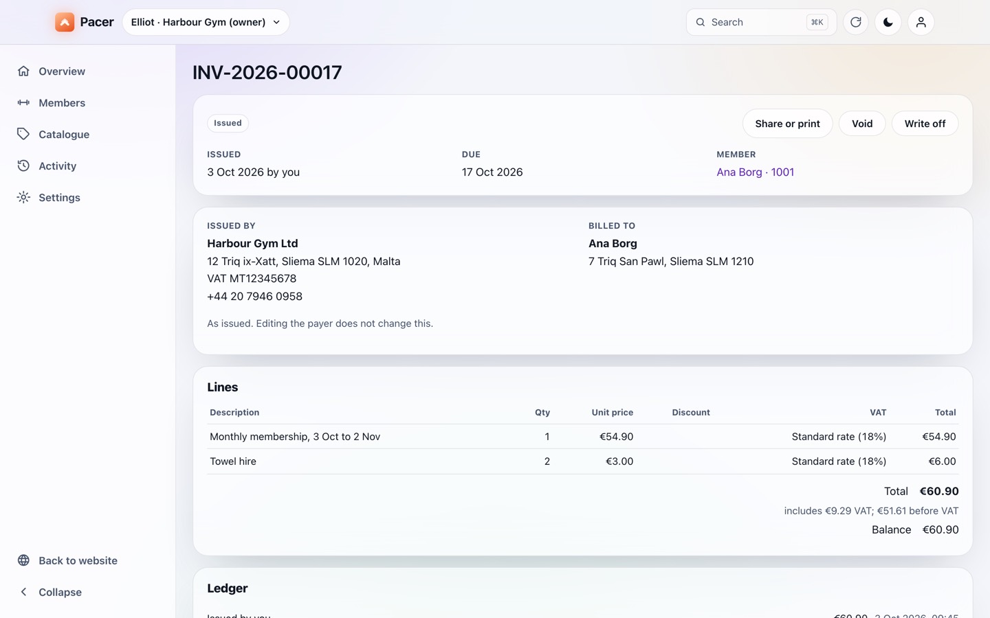Viewport: 990px width, 618px height.
Task: Click the Activity history icon
Action: [23, 165]
